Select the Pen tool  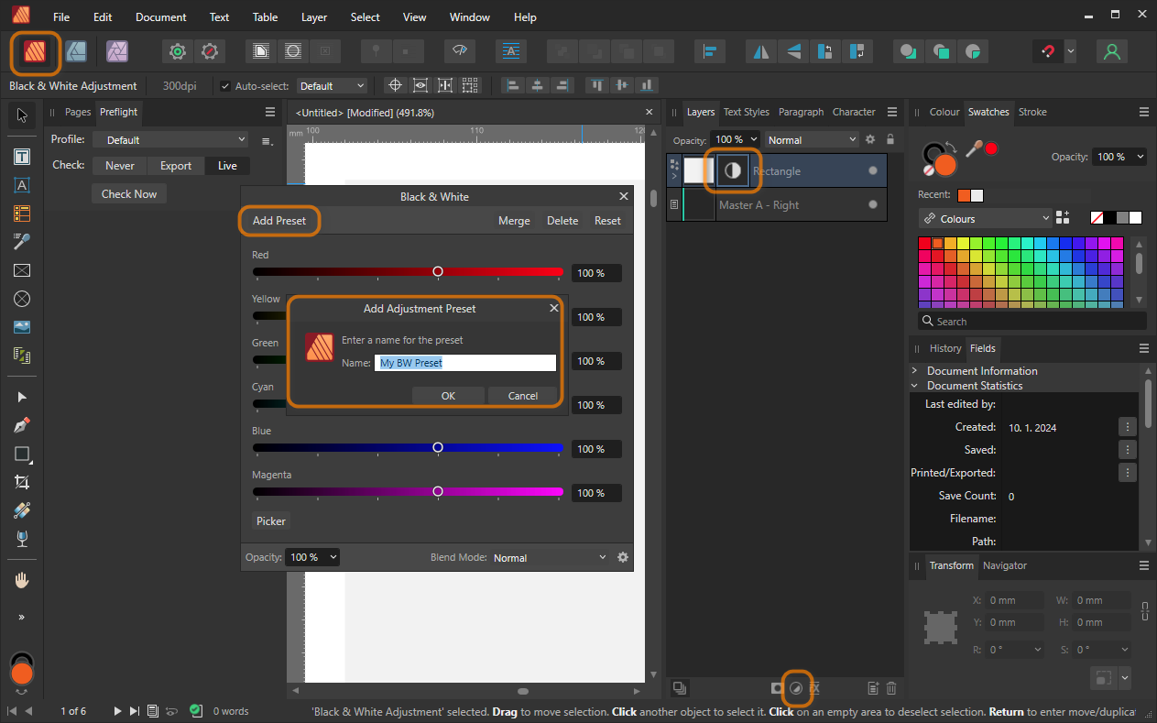(x=22, y=425)
